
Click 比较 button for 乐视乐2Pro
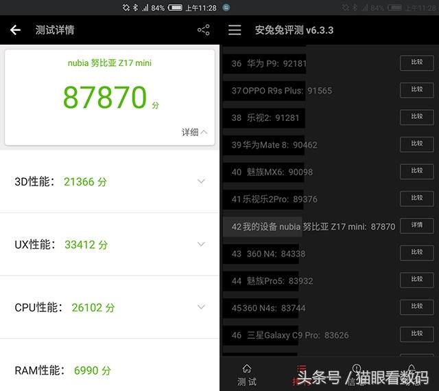point(416,199)
